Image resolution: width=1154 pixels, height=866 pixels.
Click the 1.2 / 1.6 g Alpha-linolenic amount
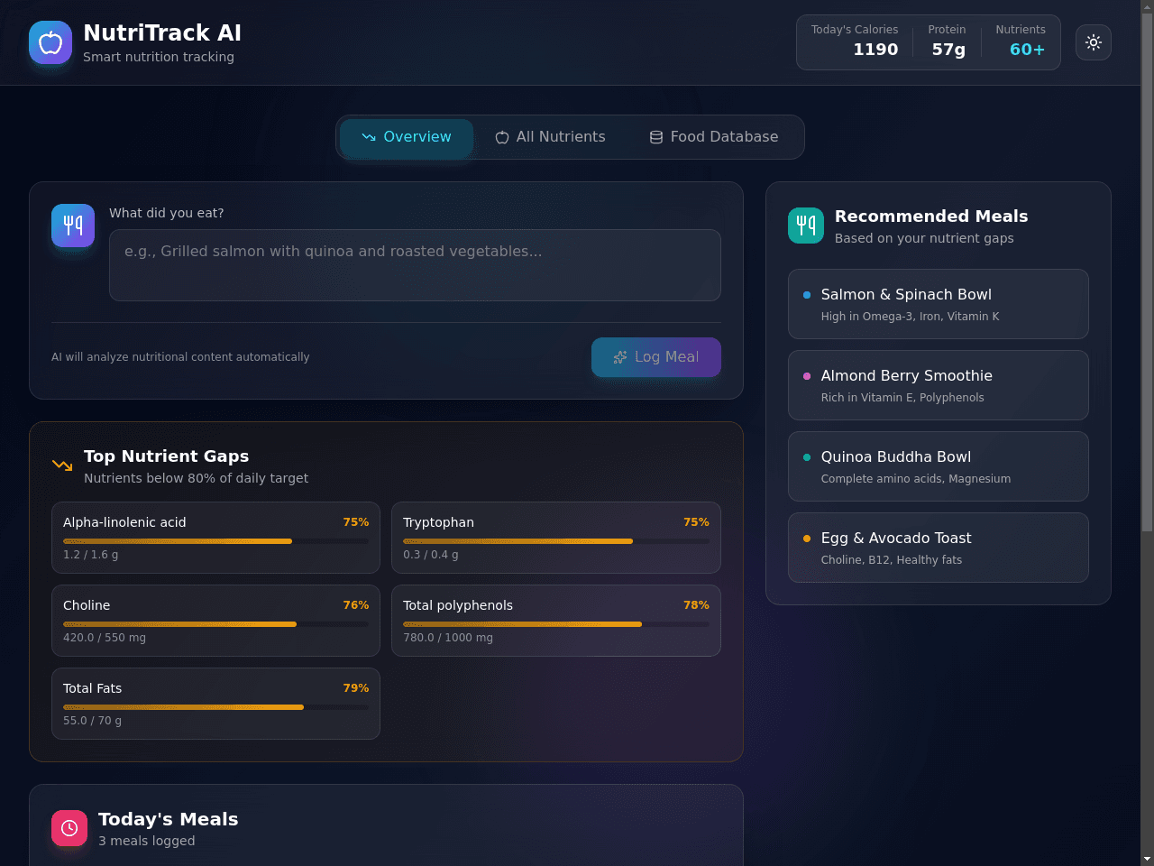pyautogui.click(x=90, y=555)
